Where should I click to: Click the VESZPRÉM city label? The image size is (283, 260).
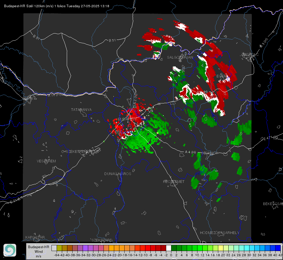pyautogui.click(x=46, y=161)
